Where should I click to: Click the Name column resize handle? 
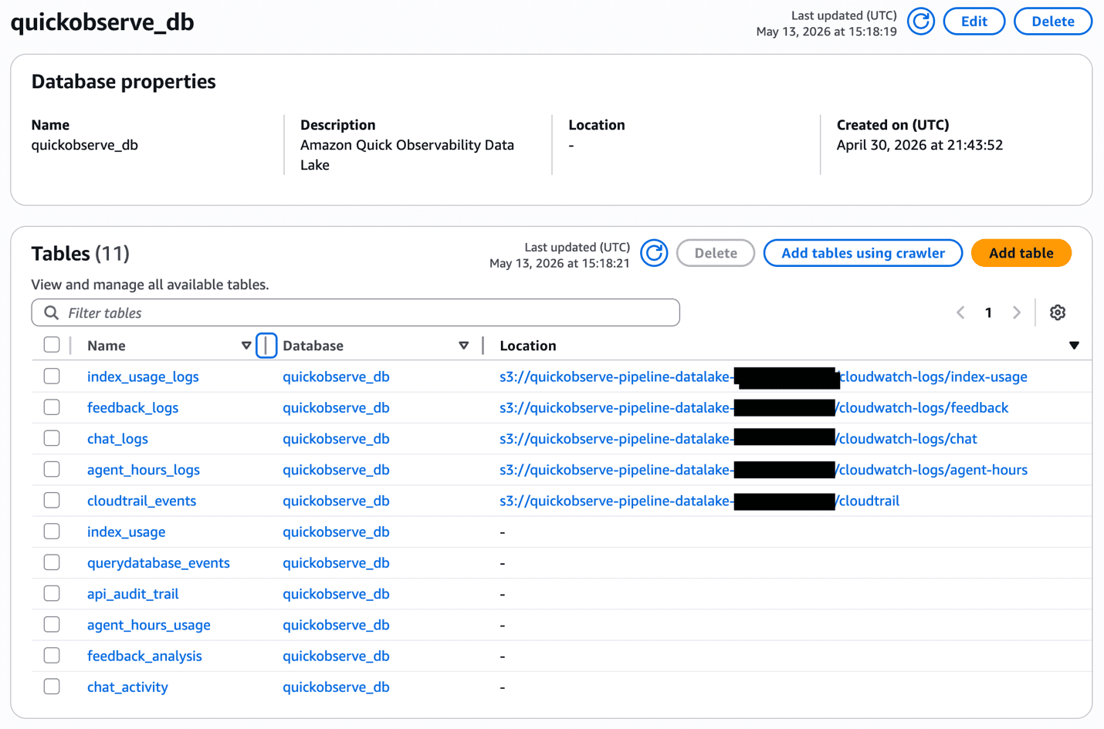point(266,346)
